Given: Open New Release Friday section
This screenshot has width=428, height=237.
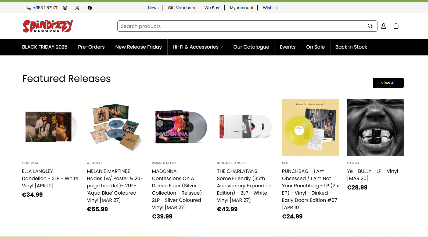Looking at the screenshot, I should coord(139,47).
